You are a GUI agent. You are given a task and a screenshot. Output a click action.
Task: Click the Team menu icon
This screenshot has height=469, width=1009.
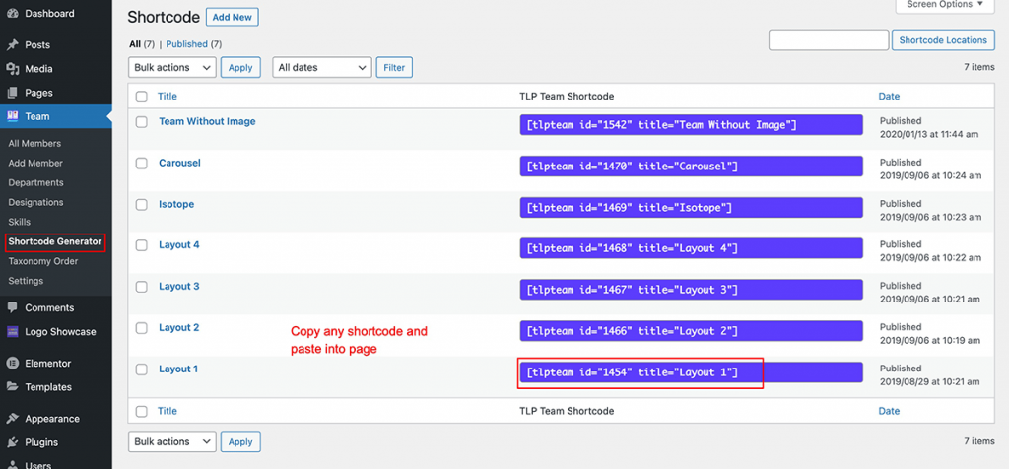click(12, 116)
